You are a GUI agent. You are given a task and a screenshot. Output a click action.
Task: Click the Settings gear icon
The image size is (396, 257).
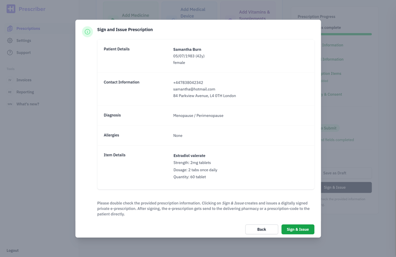pyautogui.click(x=10, y=40)
